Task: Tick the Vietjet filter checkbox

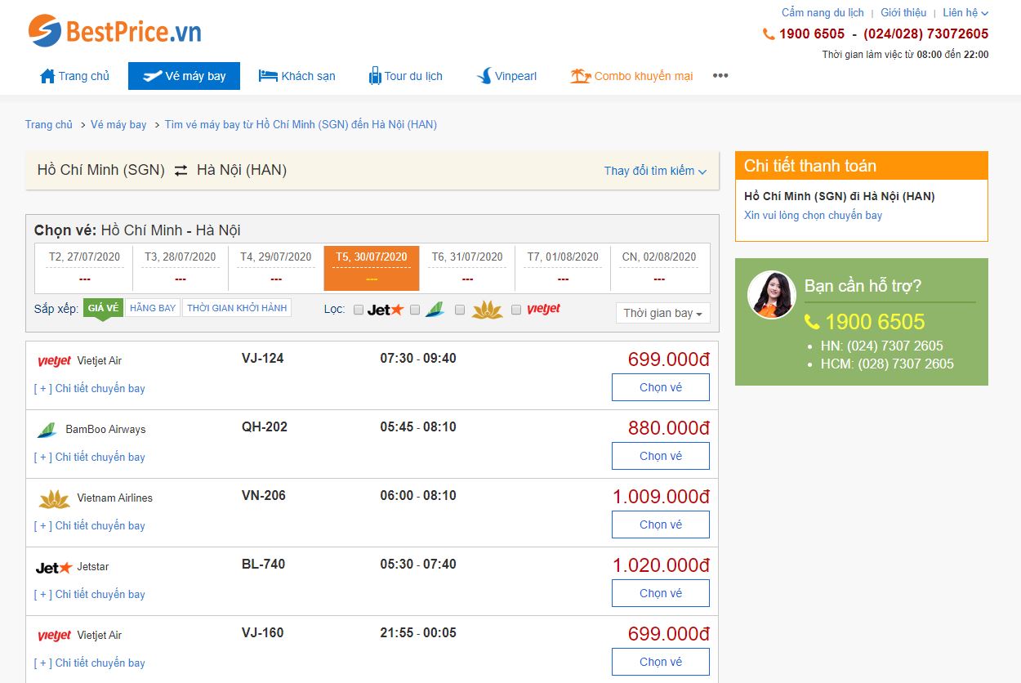Action: 516,310
